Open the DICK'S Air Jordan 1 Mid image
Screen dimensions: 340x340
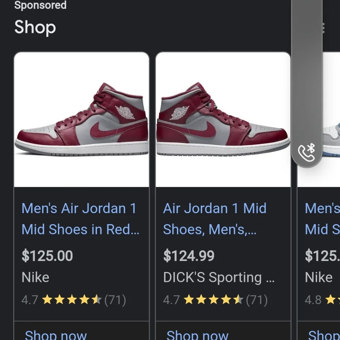[223, 119]
